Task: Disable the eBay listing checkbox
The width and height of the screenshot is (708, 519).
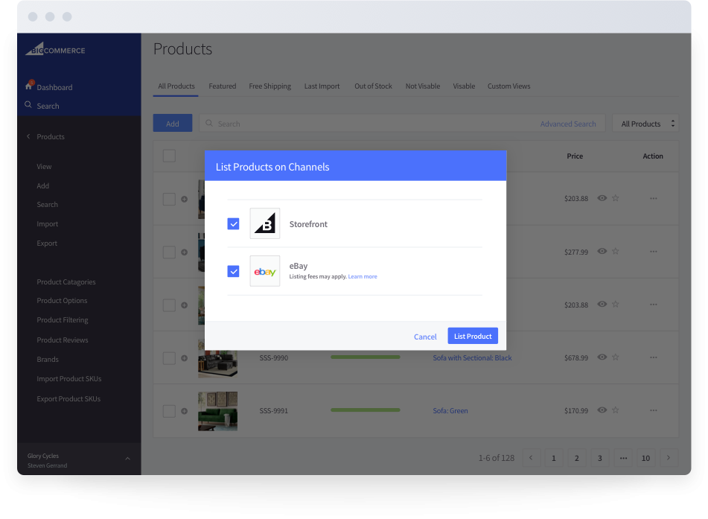Action: (x=233, y=271)
